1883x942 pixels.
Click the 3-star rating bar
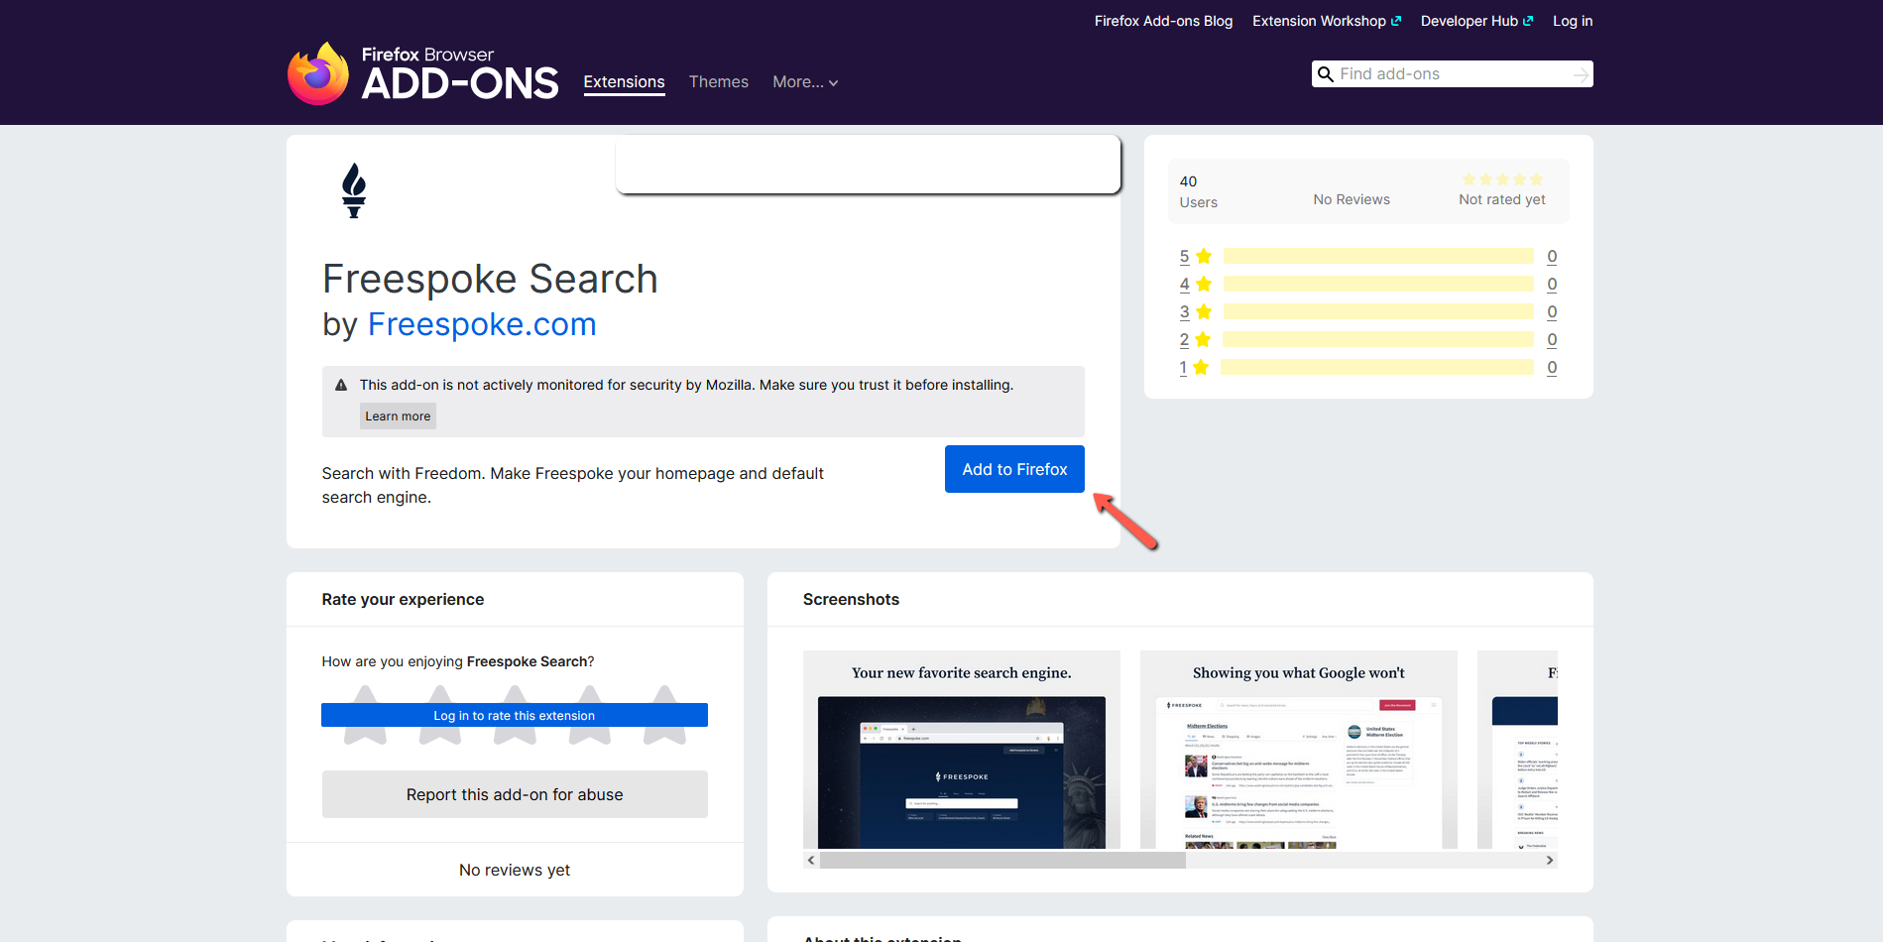pyautogui.click(x=1378, y=311)
